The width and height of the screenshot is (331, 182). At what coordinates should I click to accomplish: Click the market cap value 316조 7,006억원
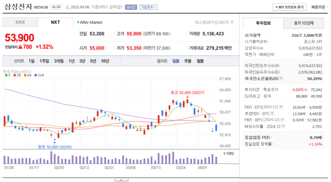[x=307, y=35]
